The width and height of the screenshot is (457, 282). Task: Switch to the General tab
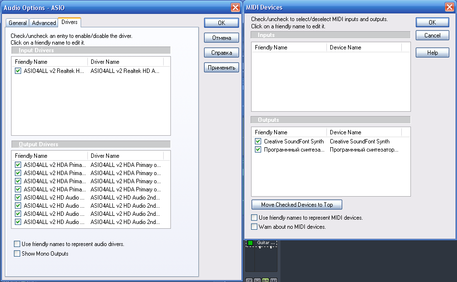pos(17,23)
